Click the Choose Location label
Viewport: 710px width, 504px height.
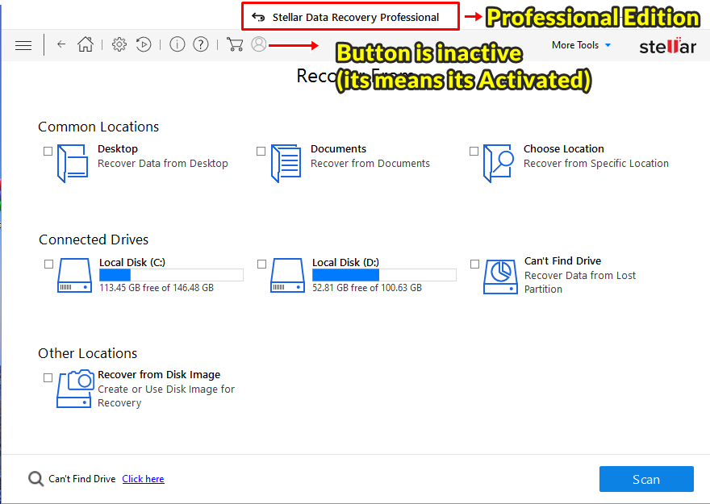tap(564, 149)
